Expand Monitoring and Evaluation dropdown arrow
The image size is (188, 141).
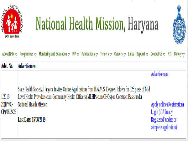[x=69, y=55]
